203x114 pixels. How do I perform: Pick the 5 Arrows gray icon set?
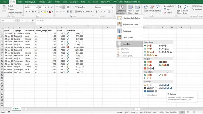165,52
